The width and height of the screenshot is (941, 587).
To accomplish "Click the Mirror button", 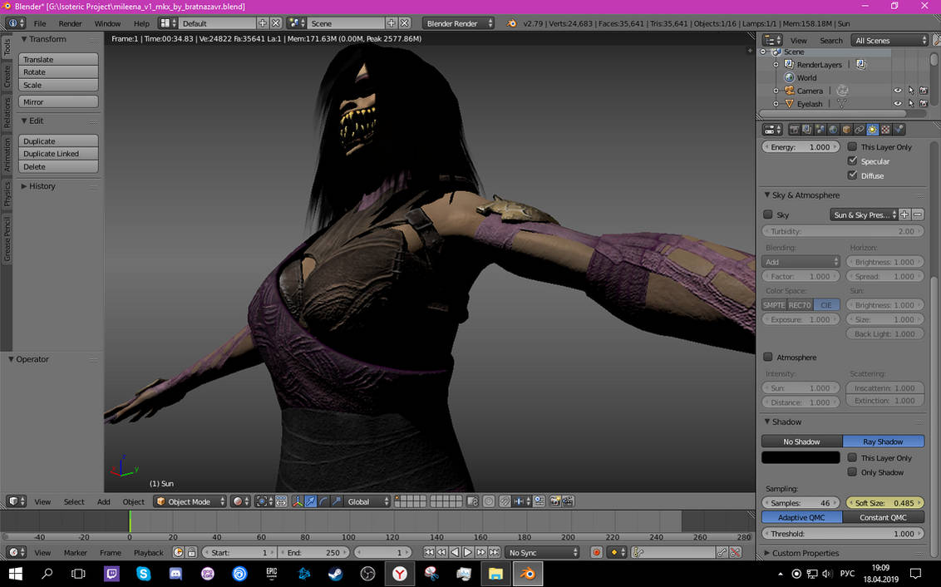I will click(x=58, y=102).
